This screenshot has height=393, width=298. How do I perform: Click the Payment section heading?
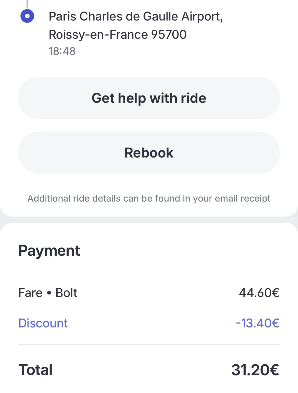[x=49, y=251]
